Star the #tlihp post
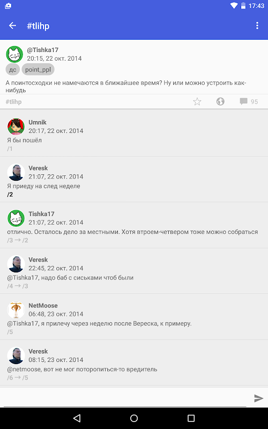This screenshot has height=429, width=268. tap(197, 102)
